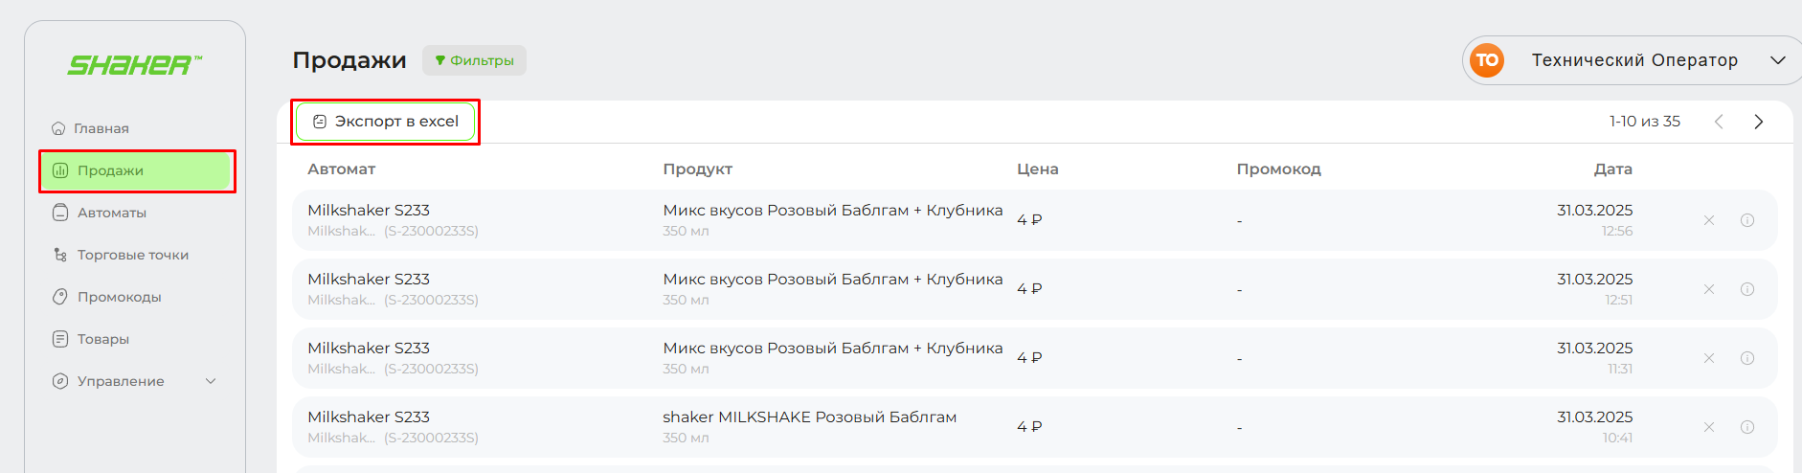Open the Технический Оператор user dropdown
Image resolution: width=1802 pixels, height=473 pixels.
(x=1777, y=60)
